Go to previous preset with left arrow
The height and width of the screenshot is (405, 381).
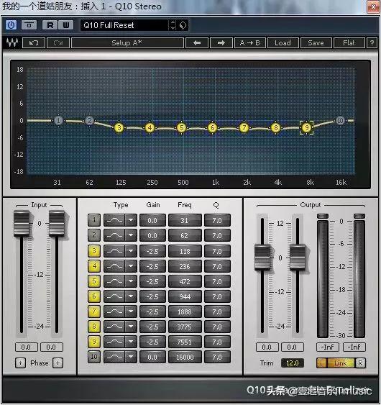(197, 43)
